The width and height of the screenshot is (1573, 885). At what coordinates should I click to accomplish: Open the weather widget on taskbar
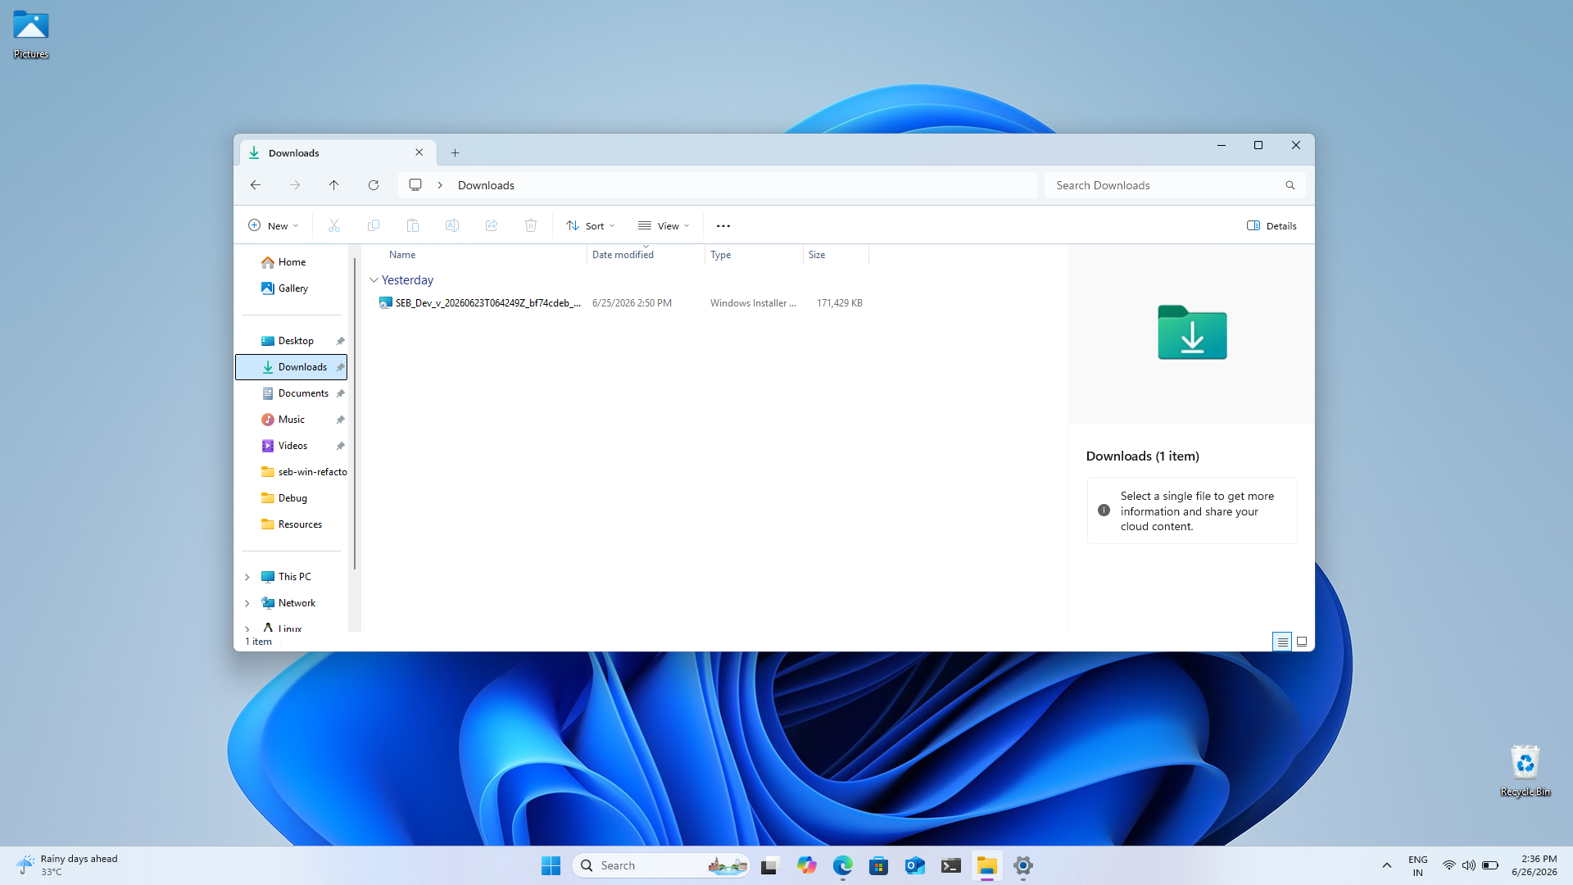pyautogui.click(x=67, y=865)
